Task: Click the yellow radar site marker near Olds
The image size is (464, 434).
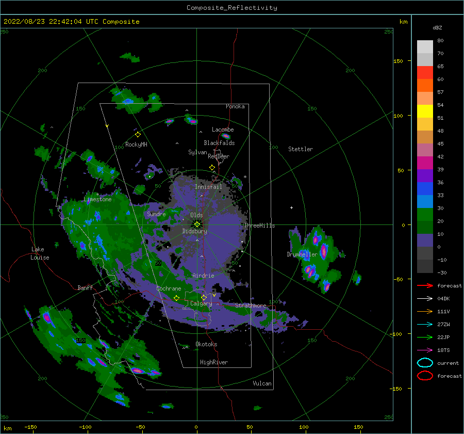Action: click(x=197, y=224)
